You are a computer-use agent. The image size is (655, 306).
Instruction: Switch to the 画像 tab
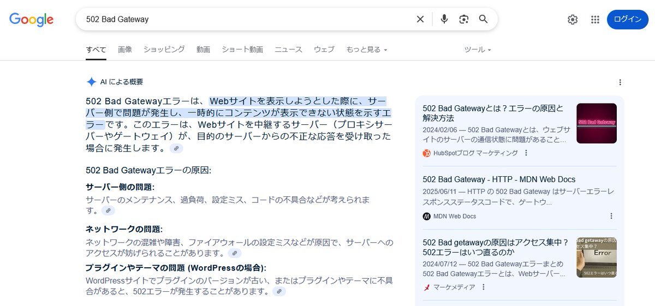click(x=125, y=50)
